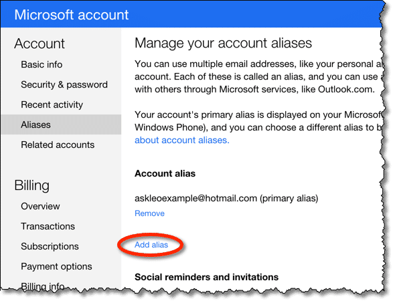The height and width of the screenshot is (301, 393).
Task: Open Related accounts section
Action: click(58, 144)
